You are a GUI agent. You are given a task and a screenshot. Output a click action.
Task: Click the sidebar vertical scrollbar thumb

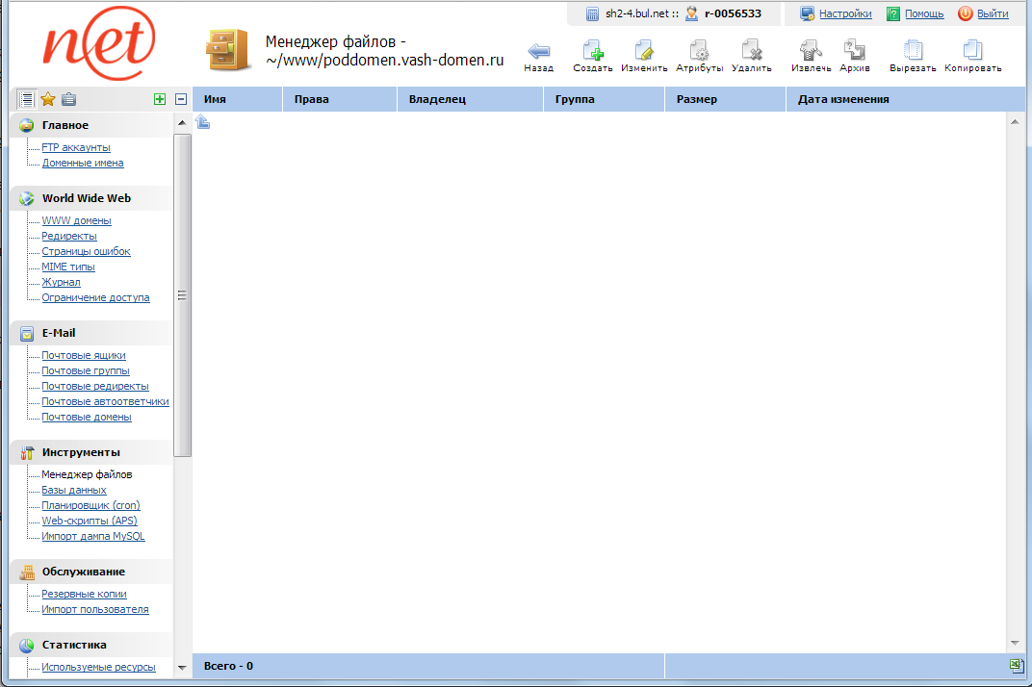pos(182,294)
